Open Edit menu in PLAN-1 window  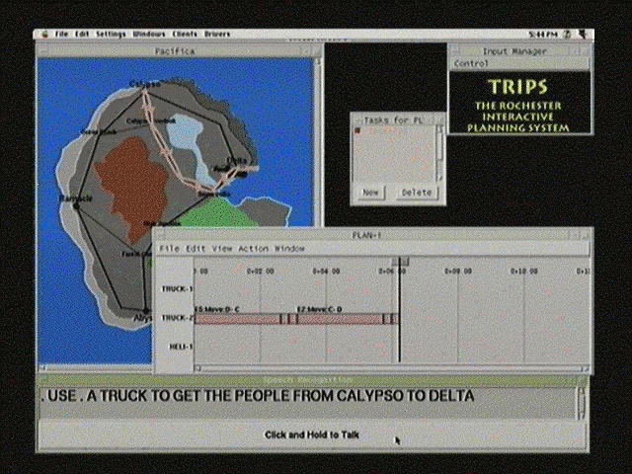tap(196, 249)
